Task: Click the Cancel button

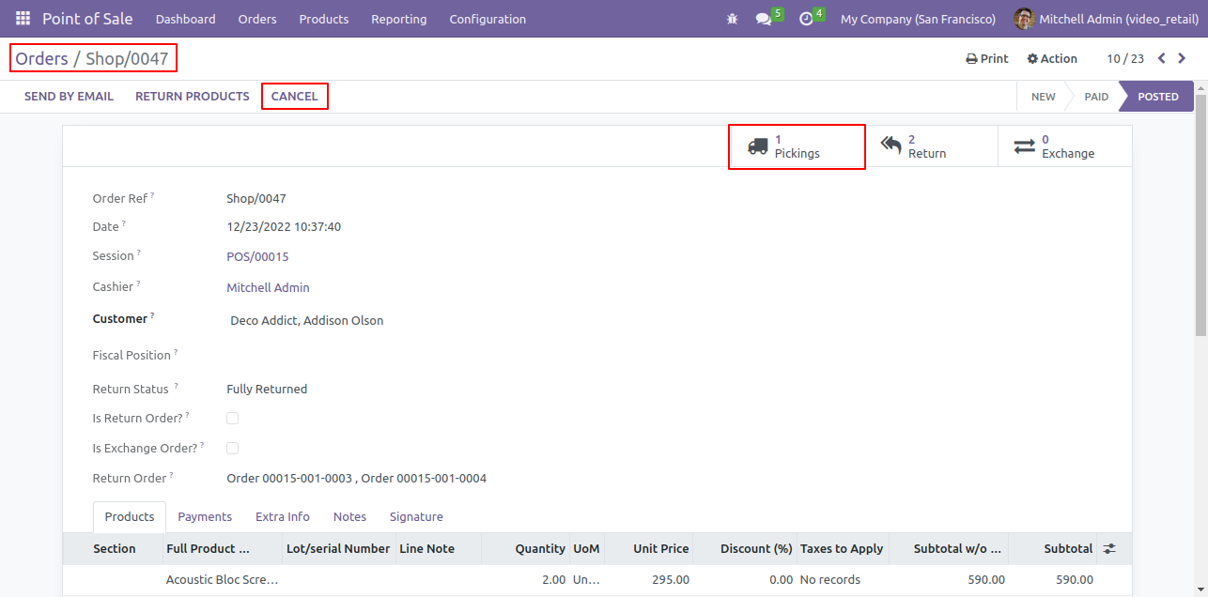Action: [295, 96]
